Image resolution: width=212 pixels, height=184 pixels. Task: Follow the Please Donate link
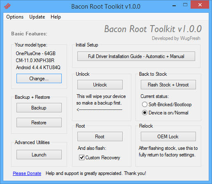pos(27,173)
